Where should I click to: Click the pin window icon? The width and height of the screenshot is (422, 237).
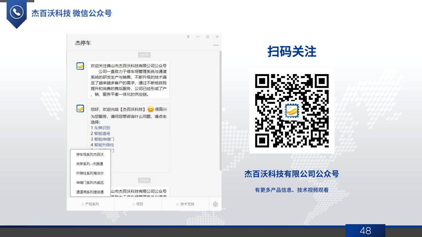click(x=188, y=37)
